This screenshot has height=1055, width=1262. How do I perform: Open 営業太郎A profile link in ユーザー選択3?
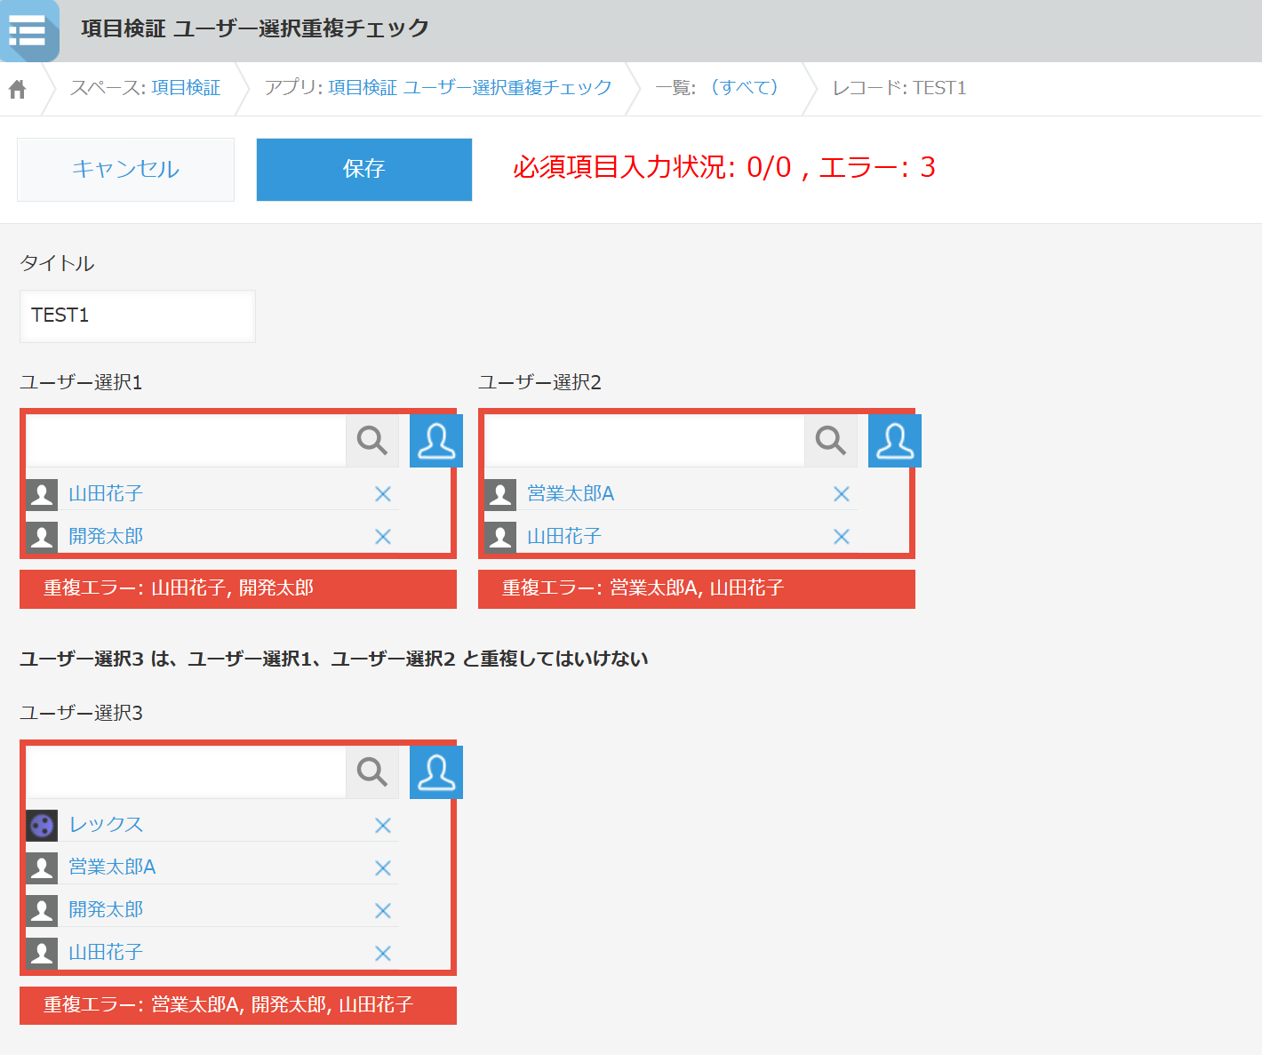(x=112, y=867)
